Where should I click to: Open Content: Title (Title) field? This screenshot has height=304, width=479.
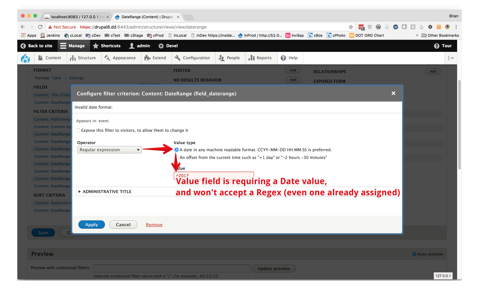[52, 95]
